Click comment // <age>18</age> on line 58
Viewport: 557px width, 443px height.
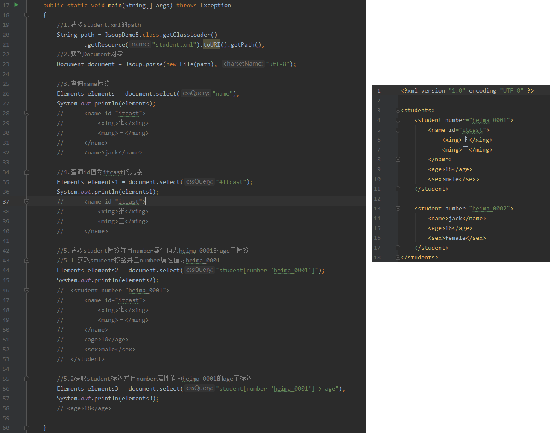point(84,408)
